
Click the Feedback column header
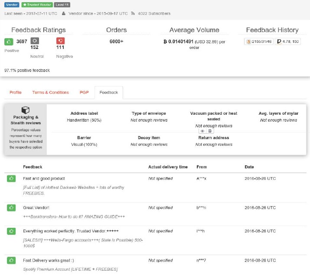(33, 167)
